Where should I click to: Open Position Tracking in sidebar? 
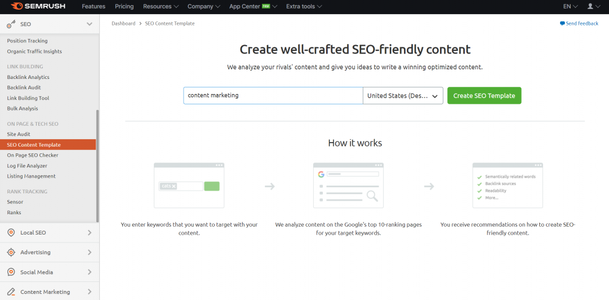click(x=27, y=41)
